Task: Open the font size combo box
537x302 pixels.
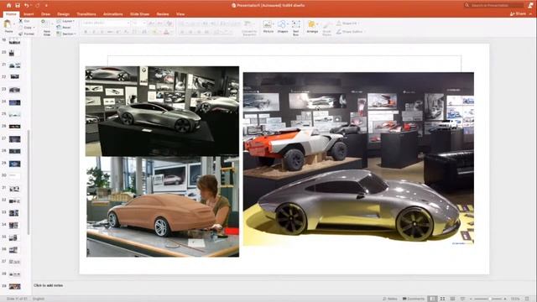Action: point(139,23)
